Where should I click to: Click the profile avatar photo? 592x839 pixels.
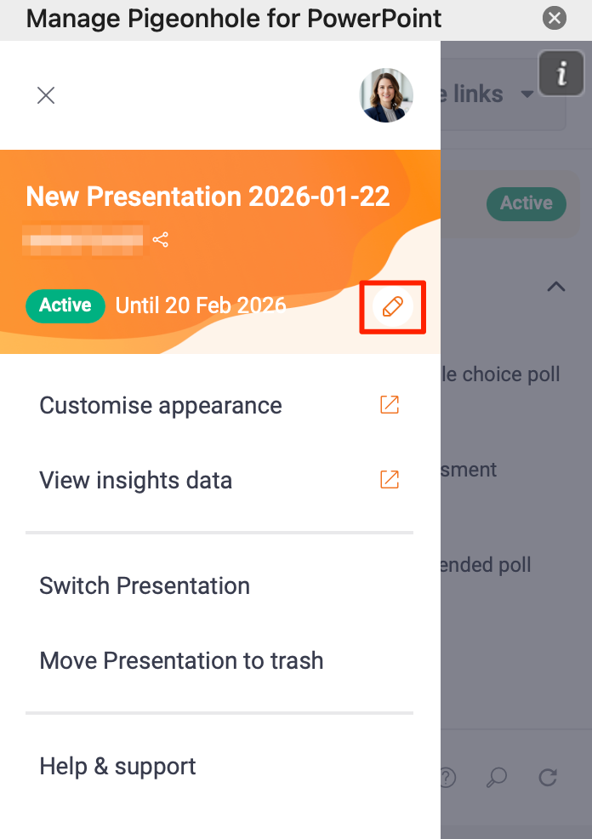coord(386,95)
